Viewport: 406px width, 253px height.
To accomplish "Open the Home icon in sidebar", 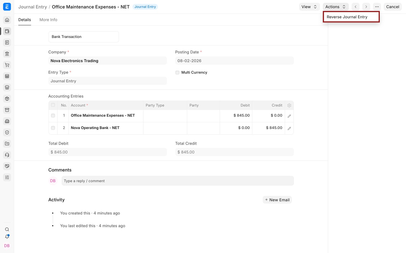I will coord(7,20).
